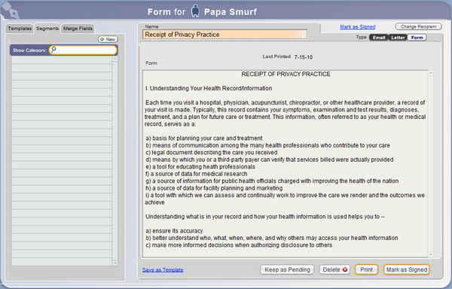Set type to Form
The height and width of the screenshot is (289, 452).
pos(417,38)
